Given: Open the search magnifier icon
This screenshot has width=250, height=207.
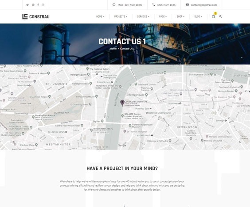Looking at the screenshot, I should click(x=220, y=16).
